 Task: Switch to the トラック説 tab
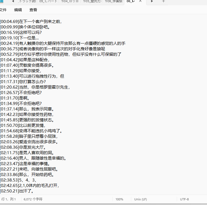(x=27, y=1)
